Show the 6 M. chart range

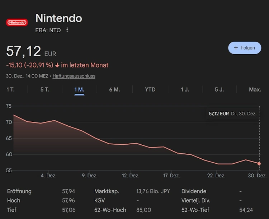[x=114, y=89]
